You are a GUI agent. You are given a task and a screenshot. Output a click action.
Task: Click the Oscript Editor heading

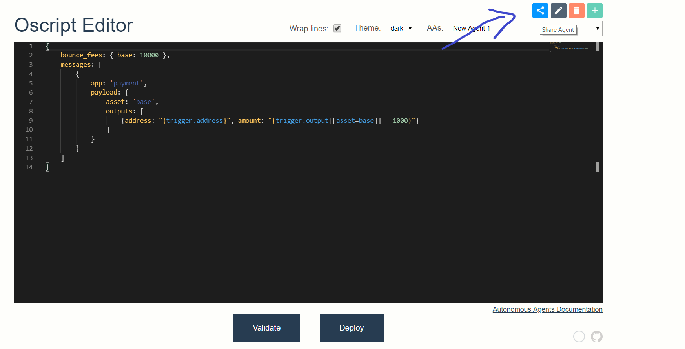pos(74,25)
